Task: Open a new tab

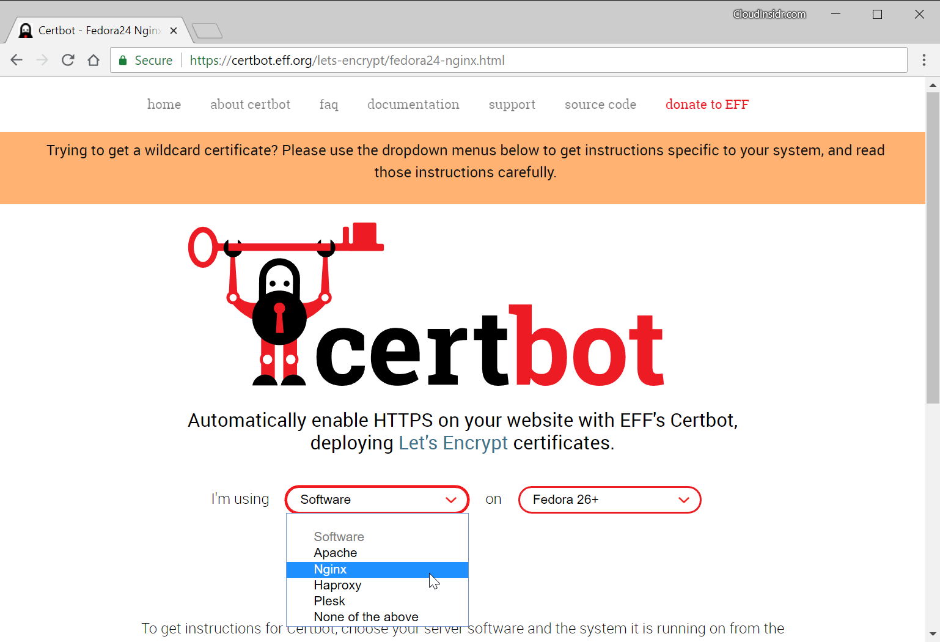Action: pos(207,31)
